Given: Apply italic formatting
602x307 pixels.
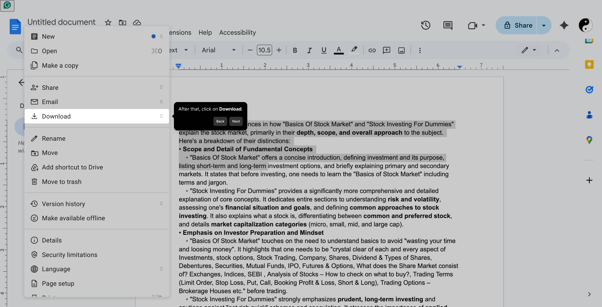Looking at the screenshot, I should pyautogui.click(x=309, y=50).
